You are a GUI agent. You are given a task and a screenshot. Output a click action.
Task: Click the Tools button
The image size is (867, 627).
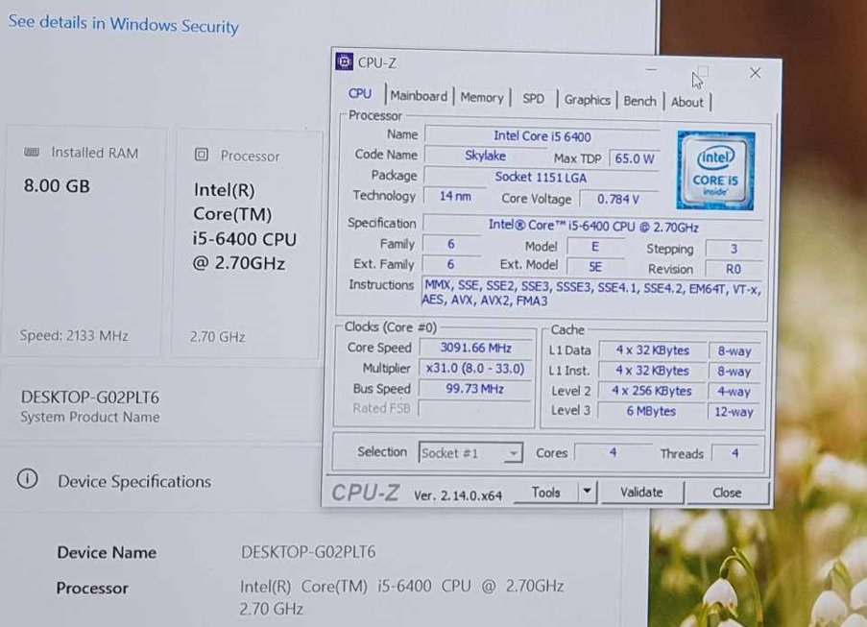pyautogui.click(x=545, y=492)
